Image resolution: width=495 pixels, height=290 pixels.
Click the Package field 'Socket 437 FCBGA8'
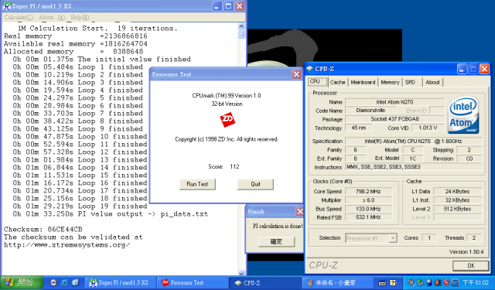(x=394, y=119)
